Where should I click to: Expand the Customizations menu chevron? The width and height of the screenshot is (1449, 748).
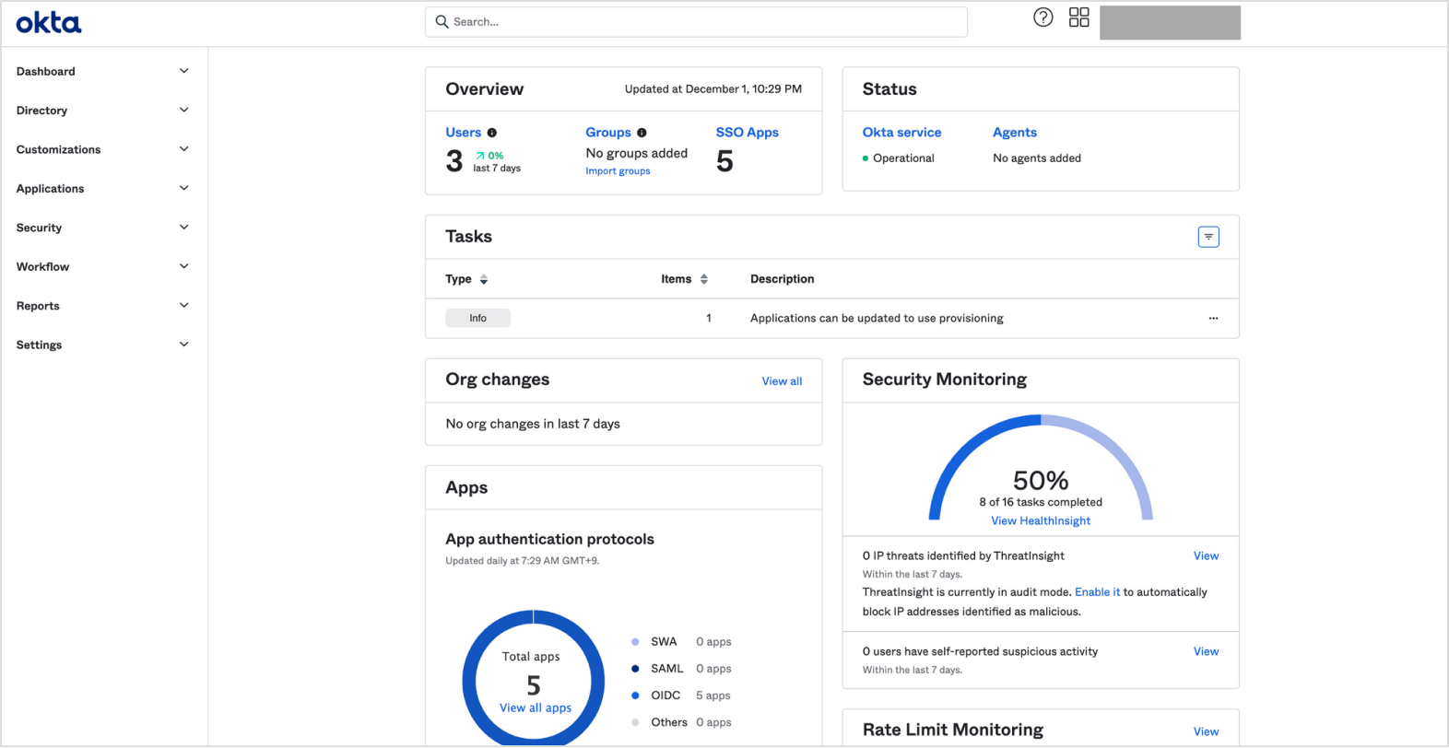coord(183,149)
